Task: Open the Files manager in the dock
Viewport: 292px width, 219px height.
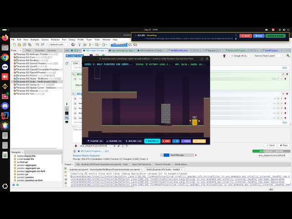Action: tap(5, 47)
